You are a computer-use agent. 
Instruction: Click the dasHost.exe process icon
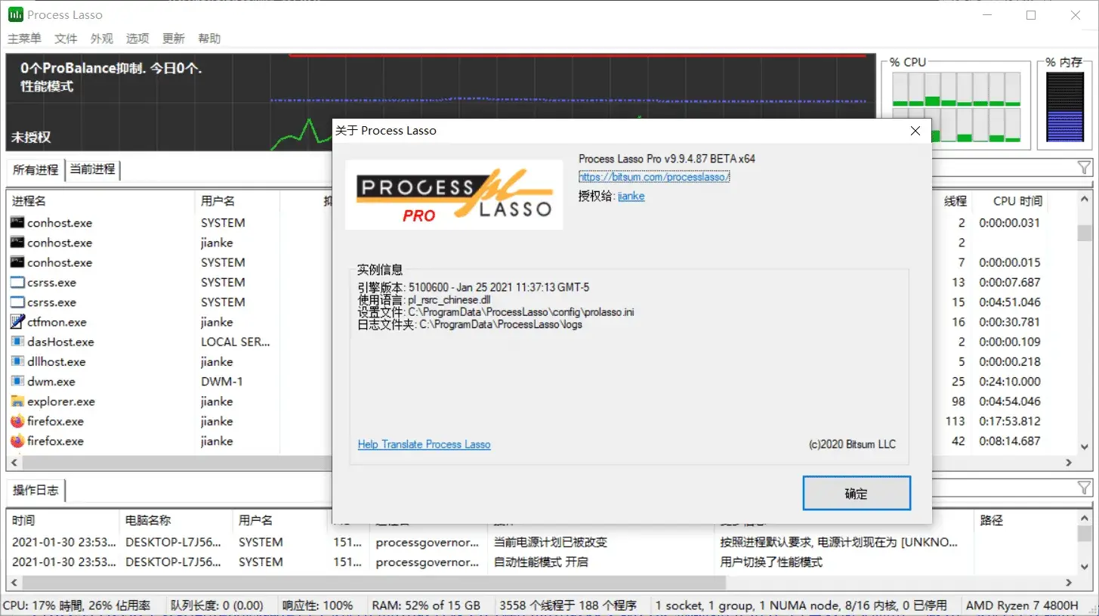pyautogui.click(x=17, y=342)
